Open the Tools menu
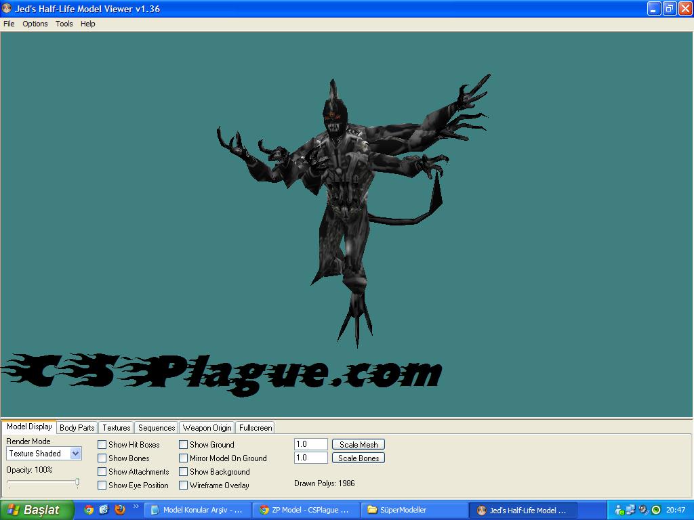694x520 pixels. tap(64, 24)
